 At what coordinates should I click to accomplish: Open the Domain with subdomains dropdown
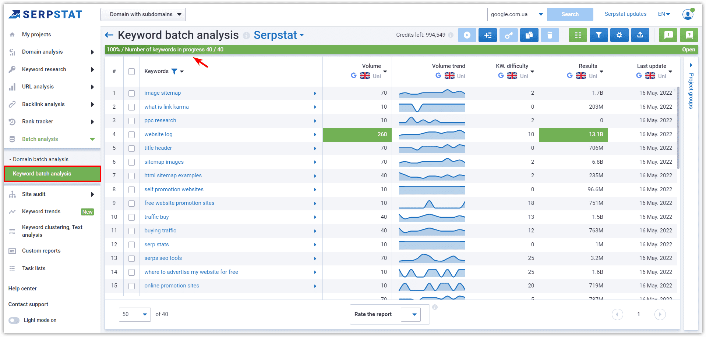click(x=143, y=14)
